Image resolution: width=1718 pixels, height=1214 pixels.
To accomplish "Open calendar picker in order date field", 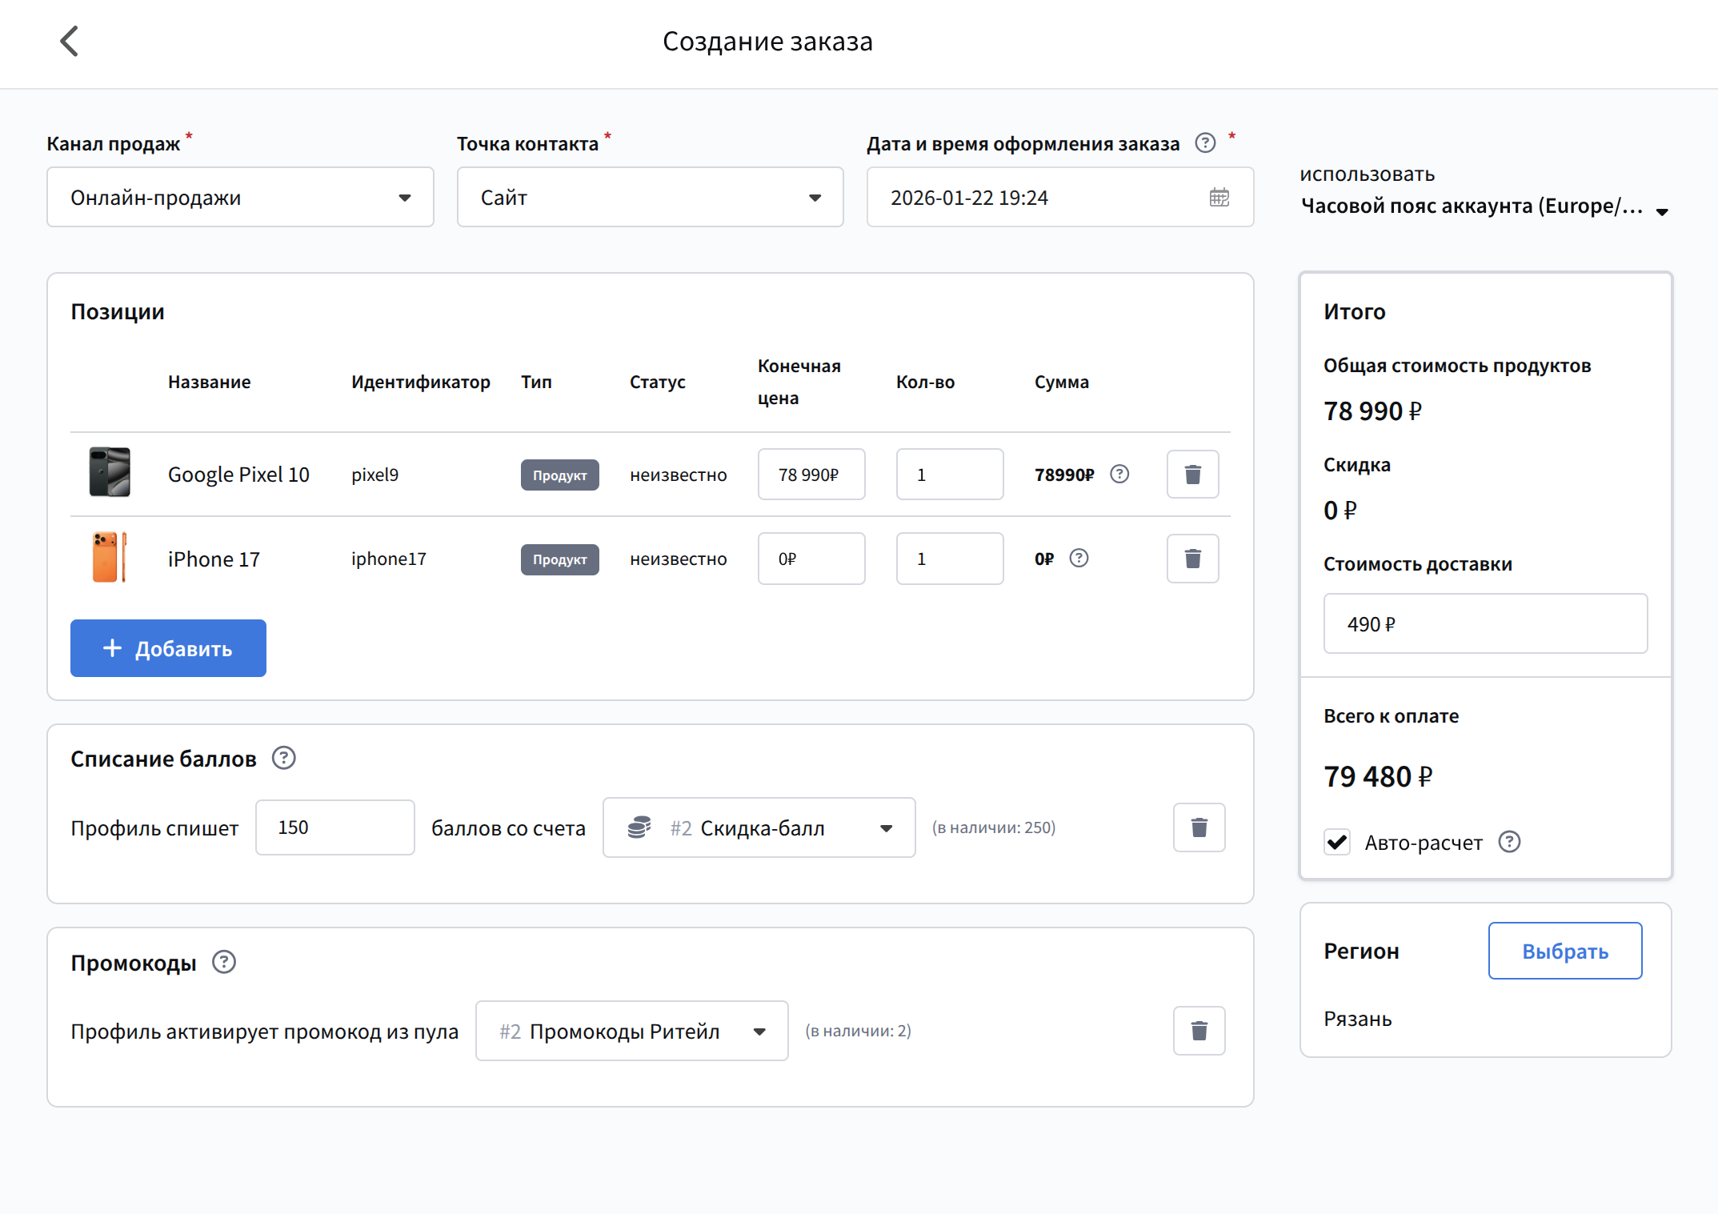I will click(1219, 198).
